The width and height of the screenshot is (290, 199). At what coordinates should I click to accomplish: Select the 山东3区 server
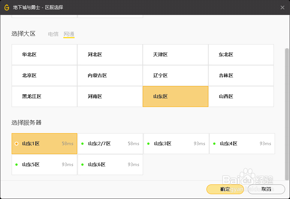click(x=176, y=144)
